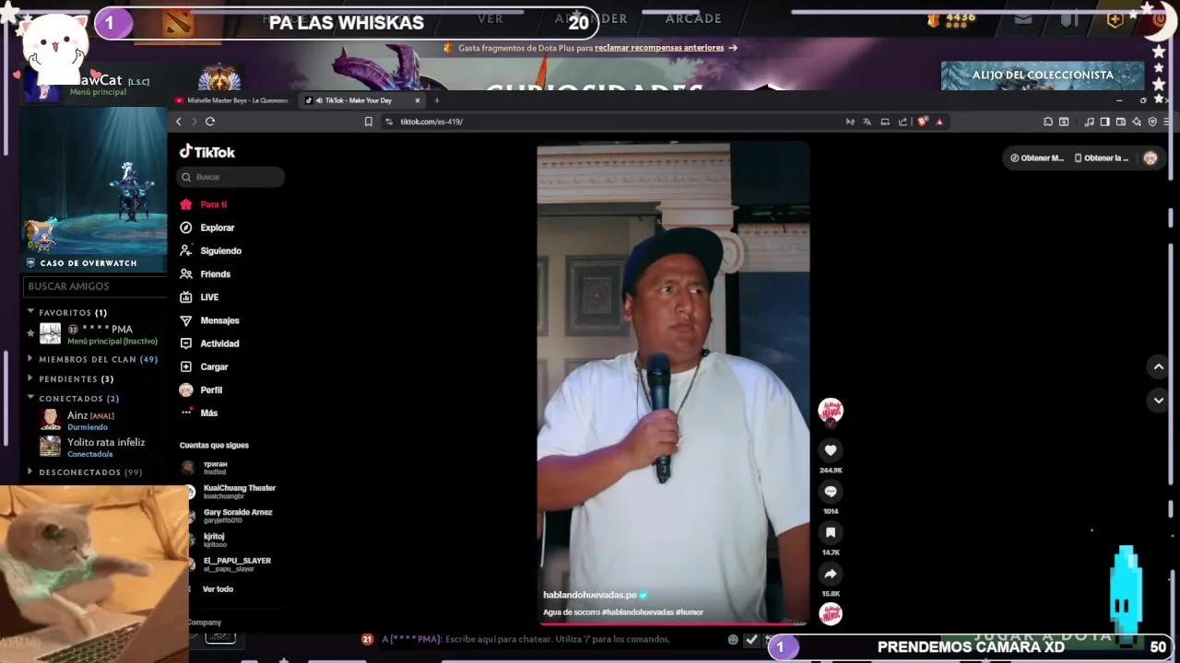
Task: Reload the TikTok page
Action: [210, 122]
